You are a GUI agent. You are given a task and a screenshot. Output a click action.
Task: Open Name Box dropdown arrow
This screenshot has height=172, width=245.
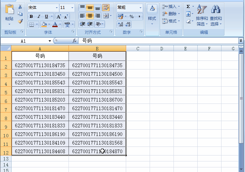coord(50,41)
